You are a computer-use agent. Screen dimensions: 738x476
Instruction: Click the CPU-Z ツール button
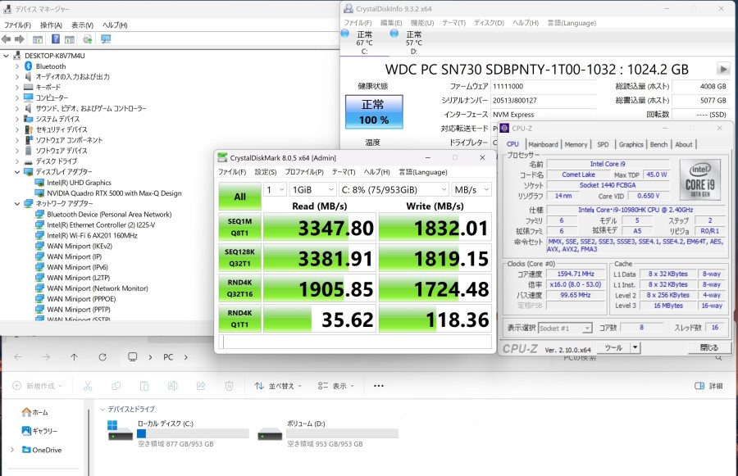[x=613, y=347]
